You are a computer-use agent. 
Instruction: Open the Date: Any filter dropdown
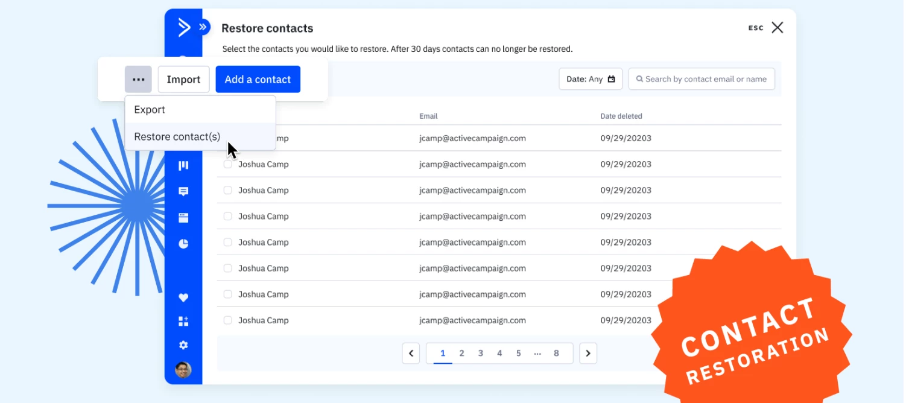click(x=590, y=78)
